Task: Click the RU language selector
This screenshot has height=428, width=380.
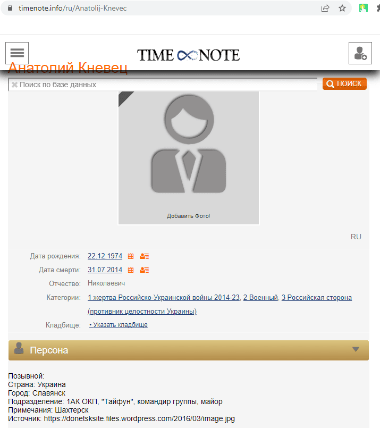Action: (x=356, y=237)
